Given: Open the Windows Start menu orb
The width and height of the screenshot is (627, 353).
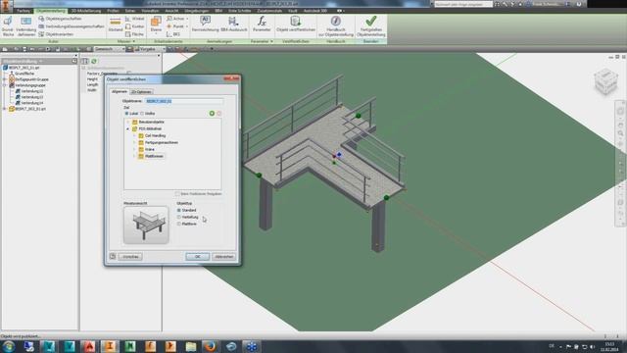Looking at the screenshot, I should point(9,346).
